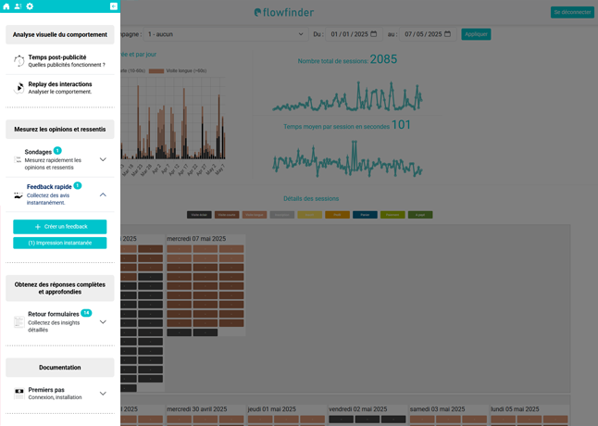
Task: Click the 'Détails des sessions' heading
Action: tap(311, 199)
